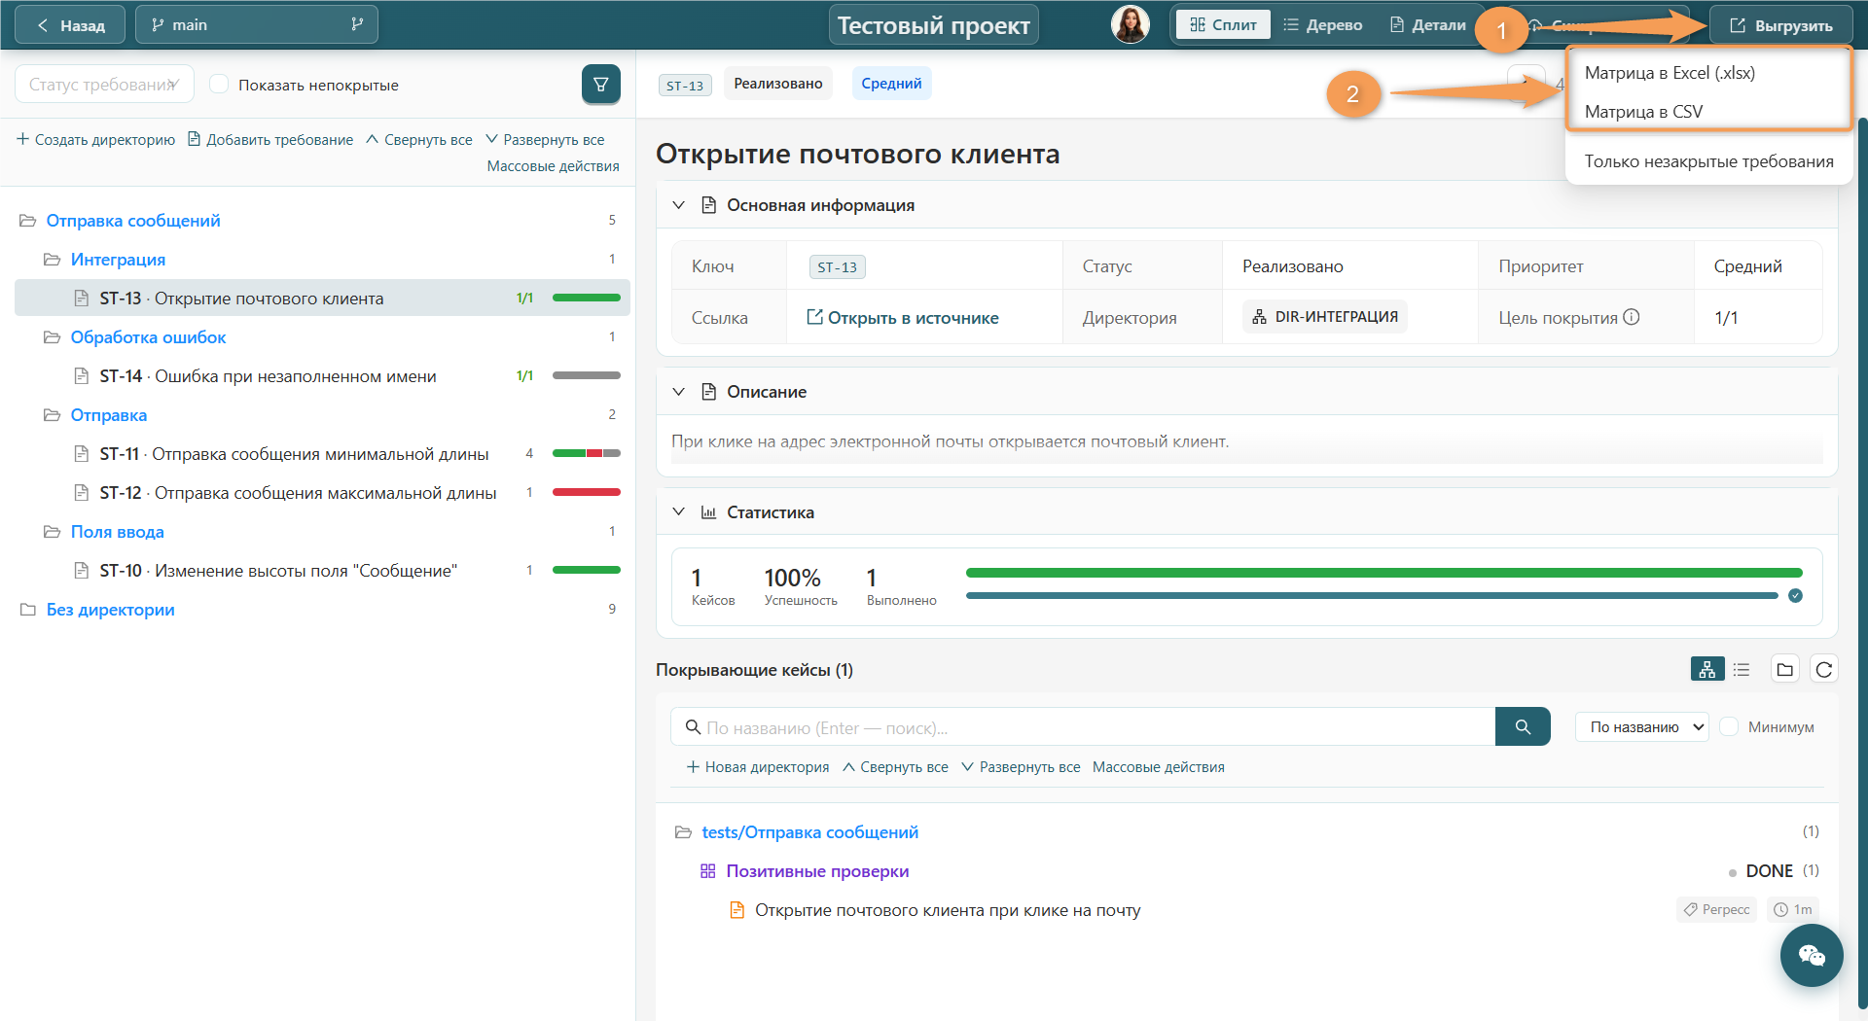Image resolution: width=1868 pixels, height=1021 pixels.
Task: Open Статус требований dropdown
Action: [x=104, y=85]
